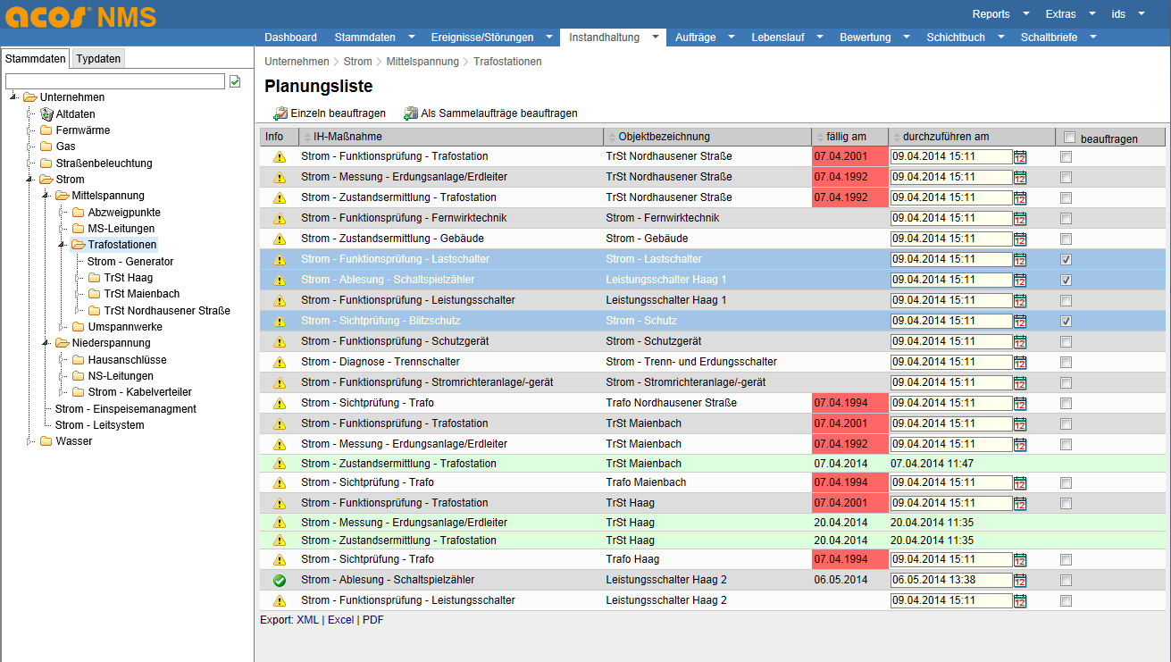This screenshot has height=662, width=1171.
Task: Click the tree search input field
Action: point(114,81)
